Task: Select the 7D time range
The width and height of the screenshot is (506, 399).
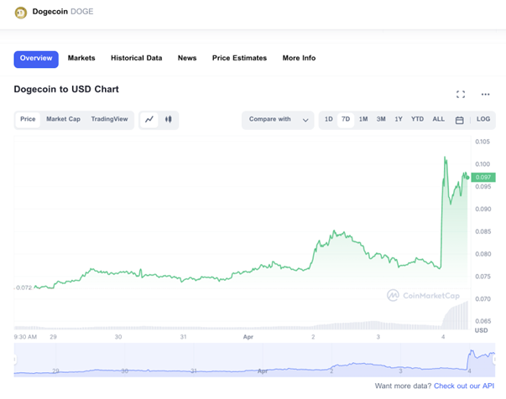Action: coord(346,119)
